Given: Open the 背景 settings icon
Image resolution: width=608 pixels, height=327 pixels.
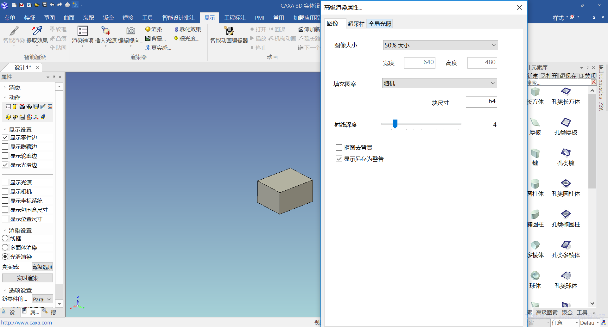Looking at the screenshot, I should coord(148,39).
